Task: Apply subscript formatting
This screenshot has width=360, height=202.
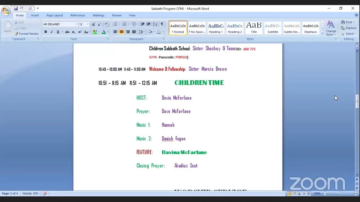Action: (73, 32)
